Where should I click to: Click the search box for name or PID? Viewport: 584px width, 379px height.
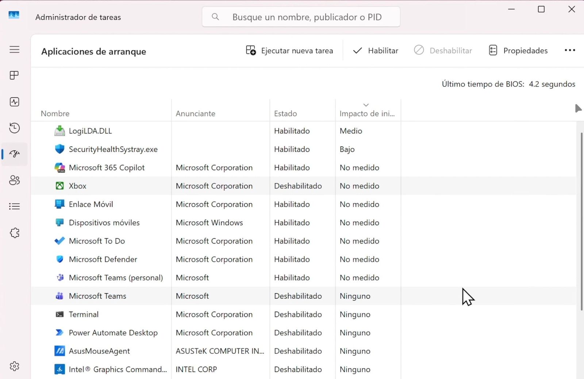(301, 17)
